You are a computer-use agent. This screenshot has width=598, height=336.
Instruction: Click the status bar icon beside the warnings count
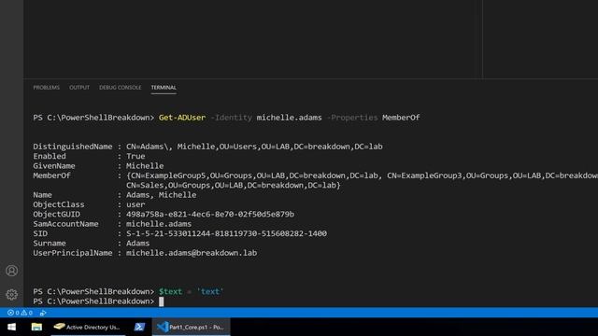coord(43,313)
